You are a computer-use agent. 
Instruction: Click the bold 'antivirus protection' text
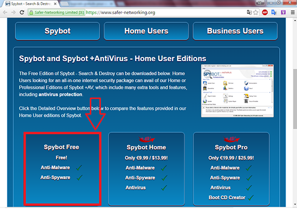(x=60, y=95)
